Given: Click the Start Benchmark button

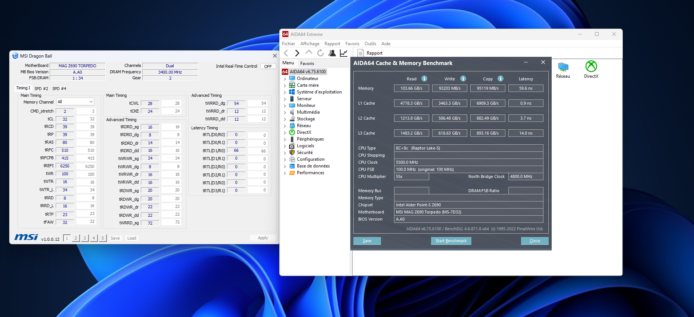Looking at the screenshot, I should [451, 241].
